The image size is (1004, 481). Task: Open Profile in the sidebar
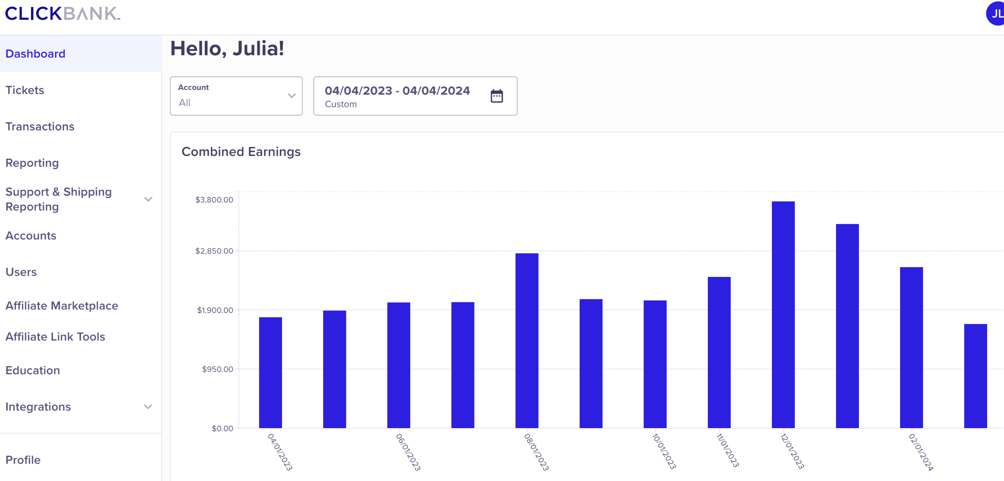click(x=23, y=460)
